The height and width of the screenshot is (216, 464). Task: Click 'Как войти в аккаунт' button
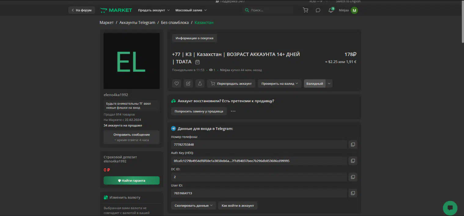click(238, 206)
